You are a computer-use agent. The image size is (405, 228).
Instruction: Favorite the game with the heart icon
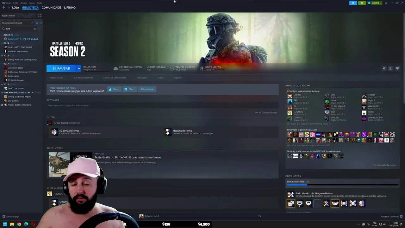pos(397,68)
